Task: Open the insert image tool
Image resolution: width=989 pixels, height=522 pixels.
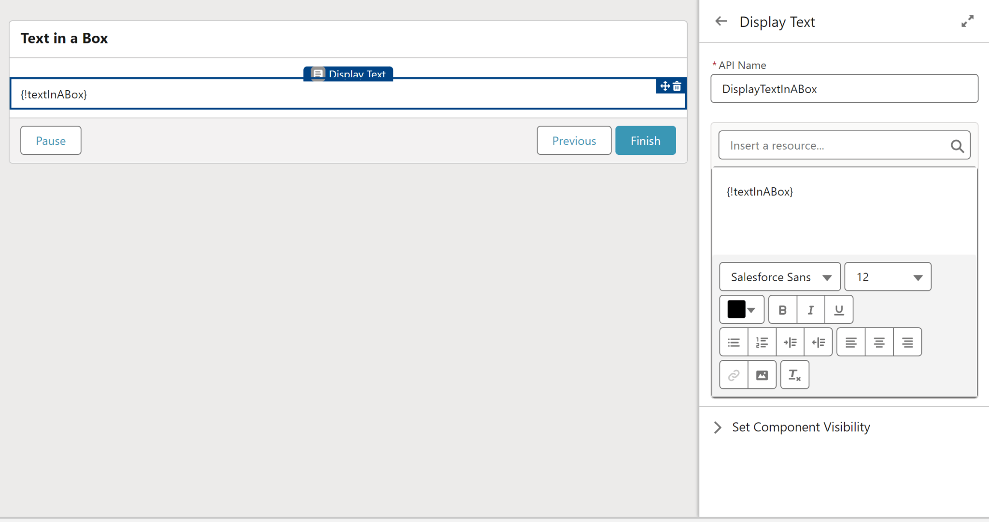Action: coord(762,374)
